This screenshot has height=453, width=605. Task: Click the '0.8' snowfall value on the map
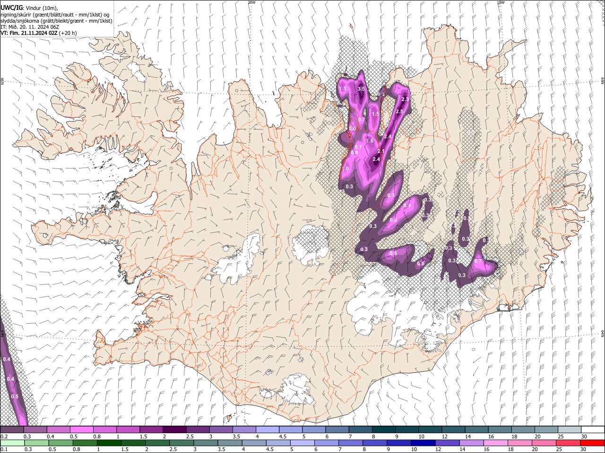point(354,153)
